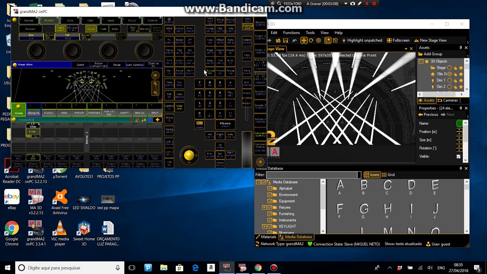Click the hand icon in the Dim 1 row

(455, 81)
